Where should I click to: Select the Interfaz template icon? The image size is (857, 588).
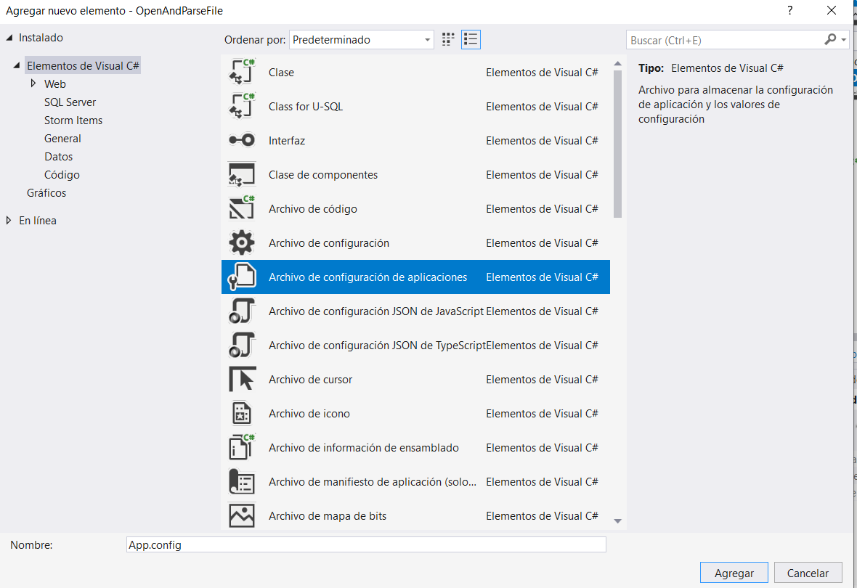click(x=242, y=141)
